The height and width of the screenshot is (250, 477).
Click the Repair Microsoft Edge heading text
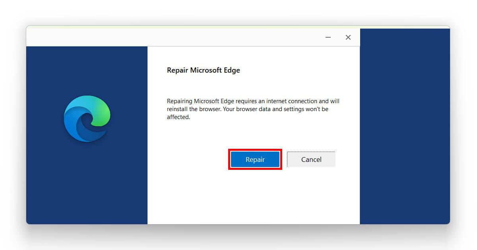click(204, 70)
